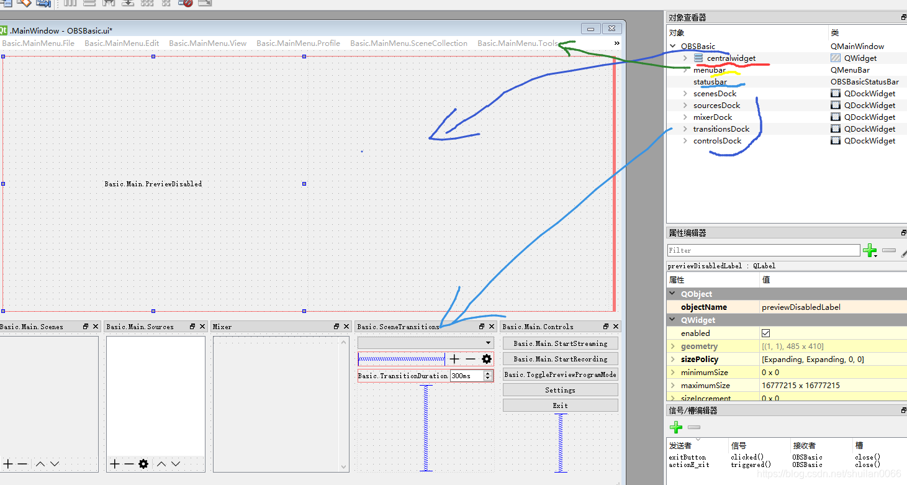Show hidden menus via menubar overflow arrows
Viewport: 907px width, 485px height.
click(616, 43)
